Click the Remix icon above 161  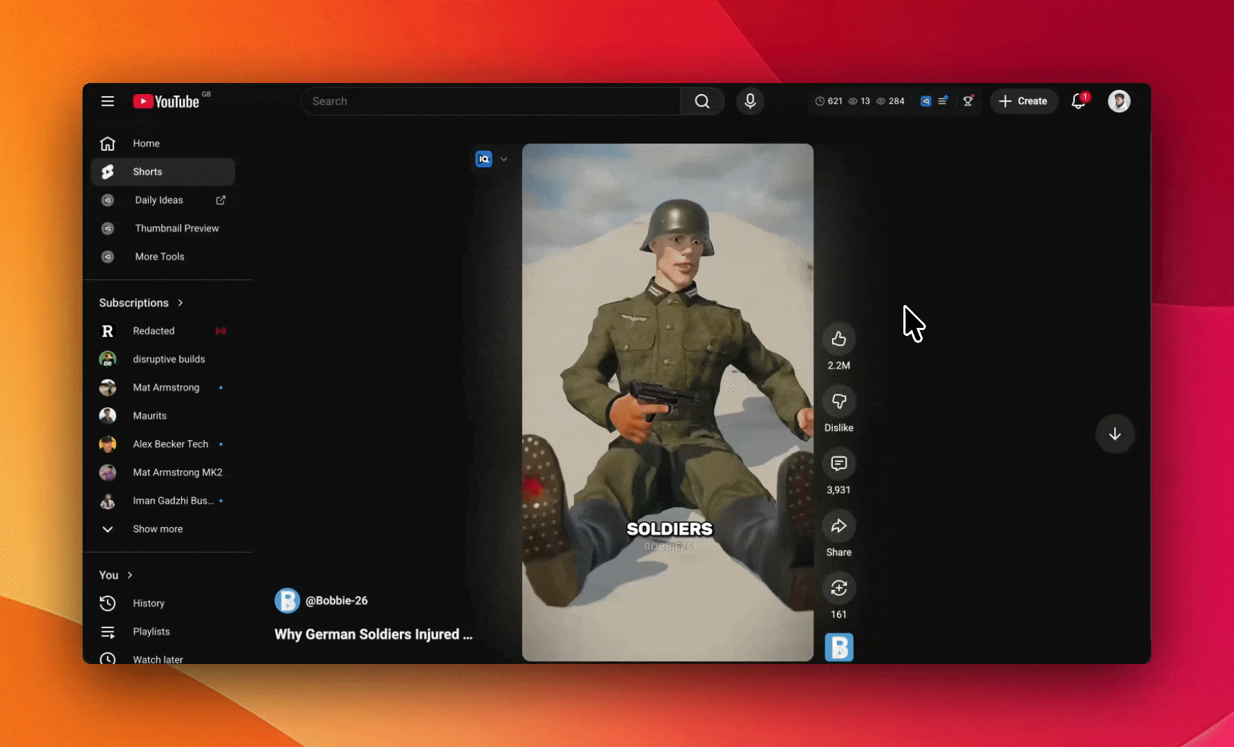click(x=838, y=588)
